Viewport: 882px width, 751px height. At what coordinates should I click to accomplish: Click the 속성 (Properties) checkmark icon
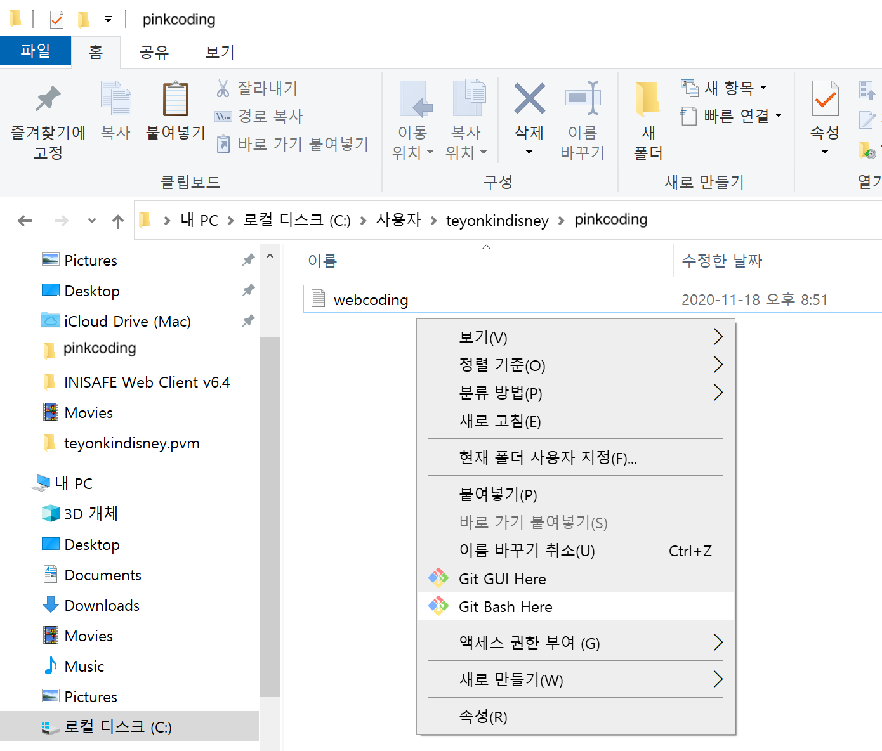coord(825,98)
